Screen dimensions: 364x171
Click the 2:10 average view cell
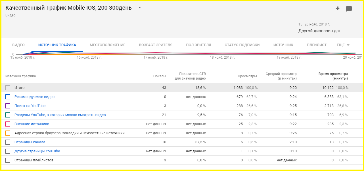coord(293,142)
